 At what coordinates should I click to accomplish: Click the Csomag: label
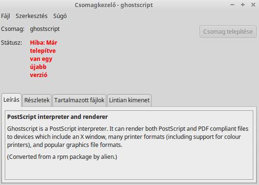coord(13,29)
